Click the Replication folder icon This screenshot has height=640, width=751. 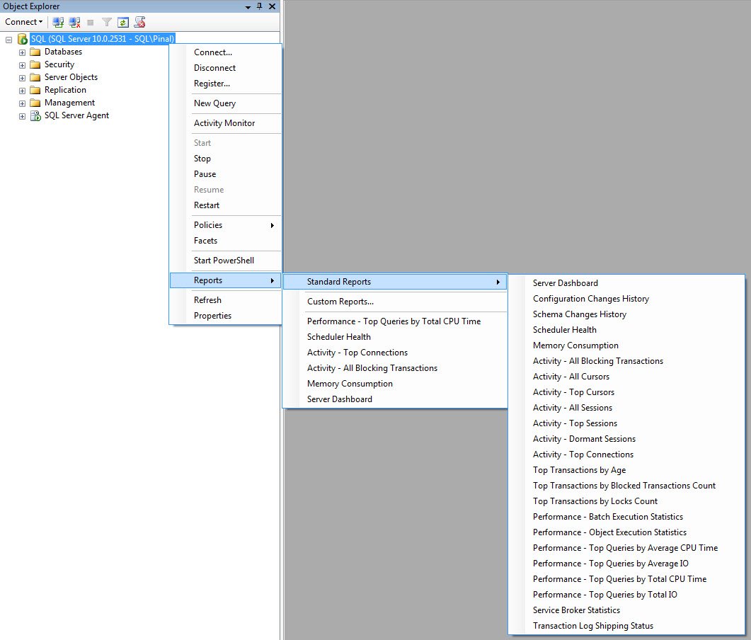pos(35,90)
